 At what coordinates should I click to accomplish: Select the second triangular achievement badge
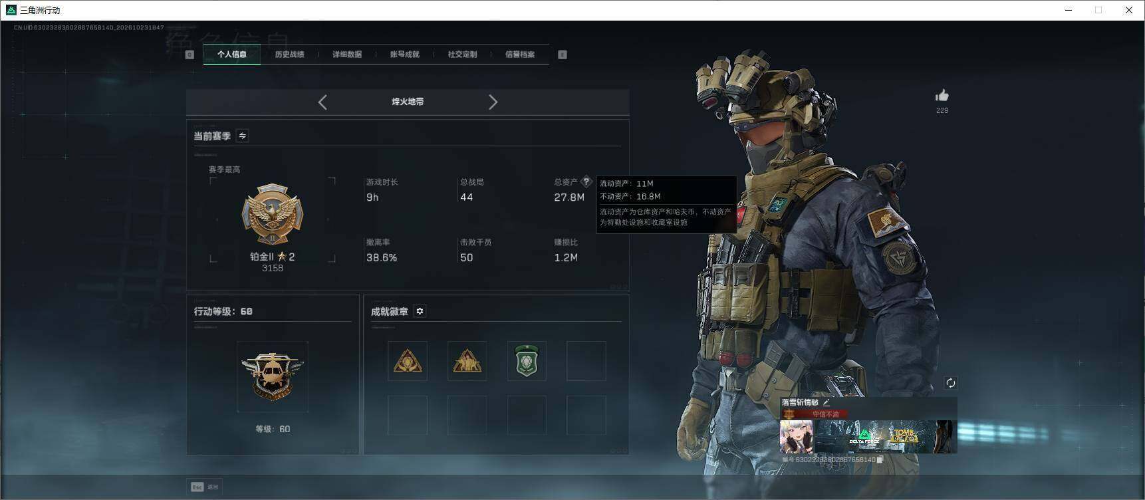coord(467,361)
